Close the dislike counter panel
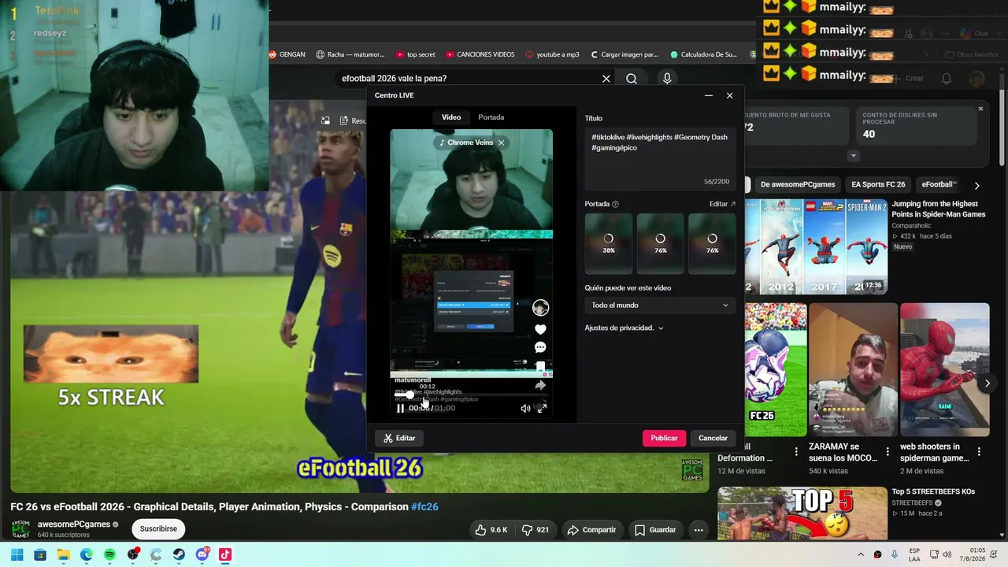 tap(980, 109)
